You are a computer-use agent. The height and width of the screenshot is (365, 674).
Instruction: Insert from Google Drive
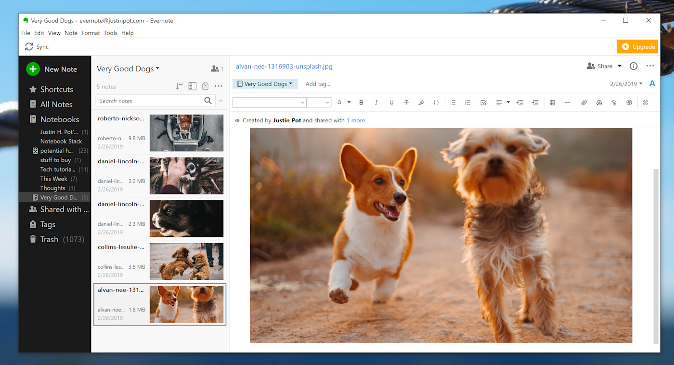tap(599, 103)
